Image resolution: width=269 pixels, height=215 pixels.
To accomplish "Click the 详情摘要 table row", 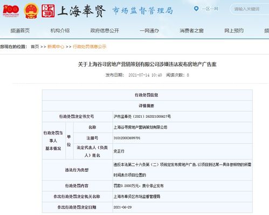I will coord(147,106).
